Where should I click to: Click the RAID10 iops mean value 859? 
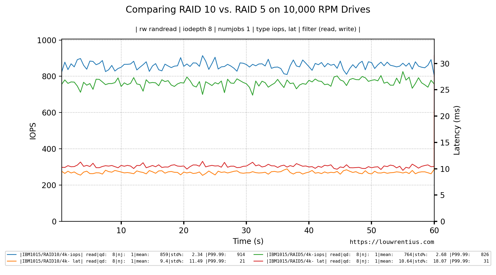(x=164, y=255)
